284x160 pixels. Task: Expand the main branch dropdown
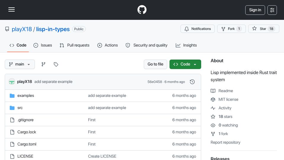tap(20, 64)
